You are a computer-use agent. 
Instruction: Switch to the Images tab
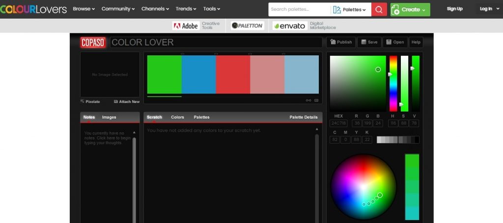(109, 117)
